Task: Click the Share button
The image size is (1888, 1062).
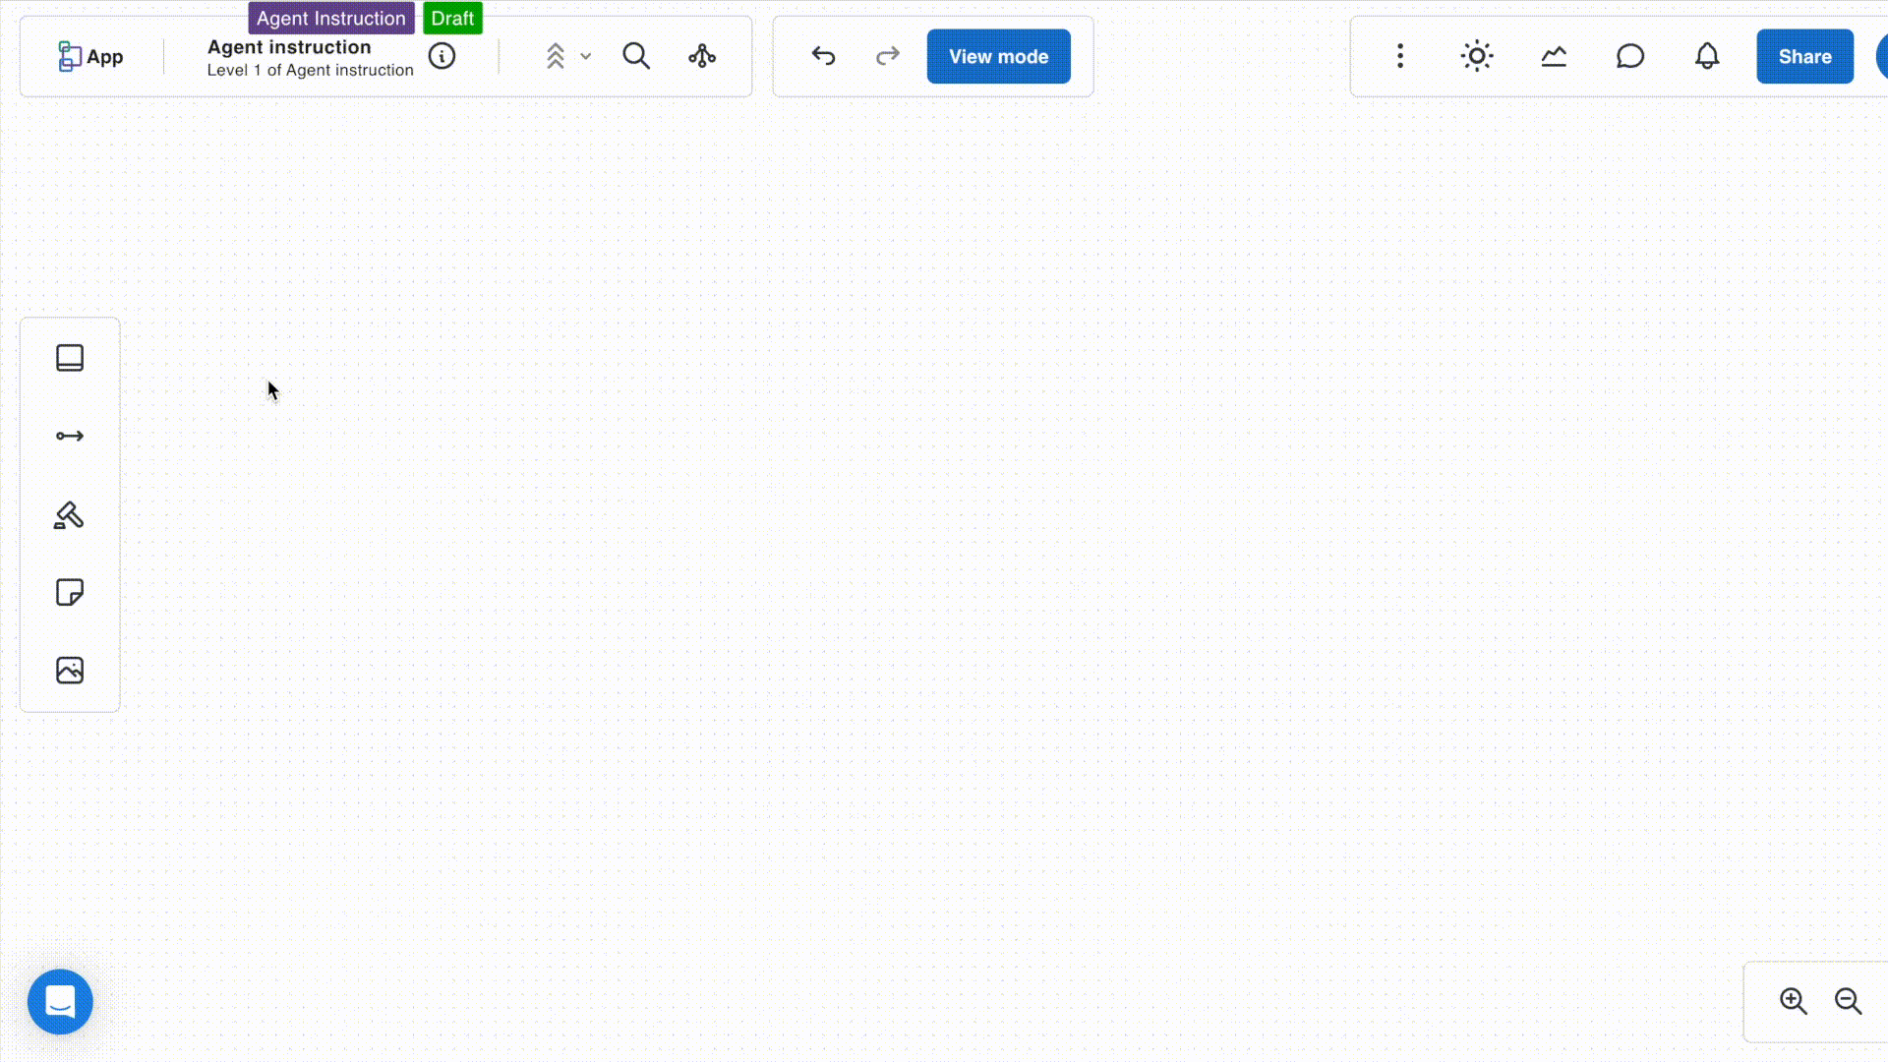Action: 1804,56
